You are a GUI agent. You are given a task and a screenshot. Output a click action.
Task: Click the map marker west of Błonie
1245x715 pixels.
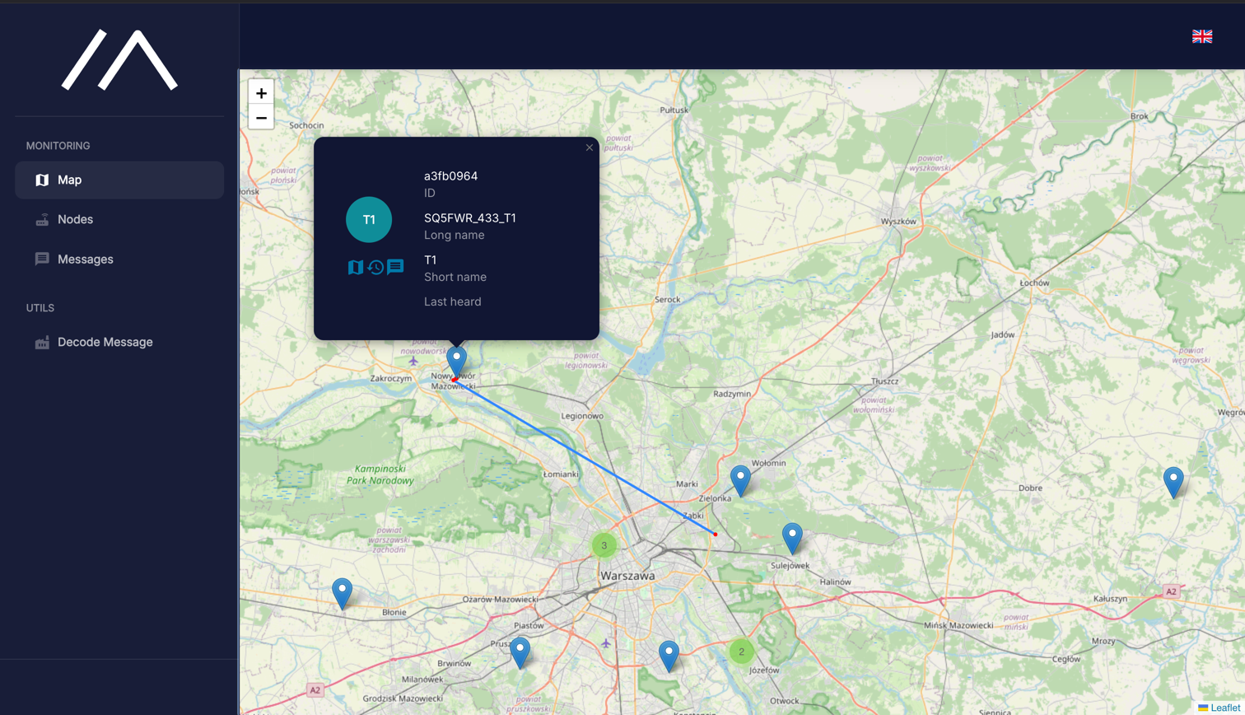click(x=343, y=594)
